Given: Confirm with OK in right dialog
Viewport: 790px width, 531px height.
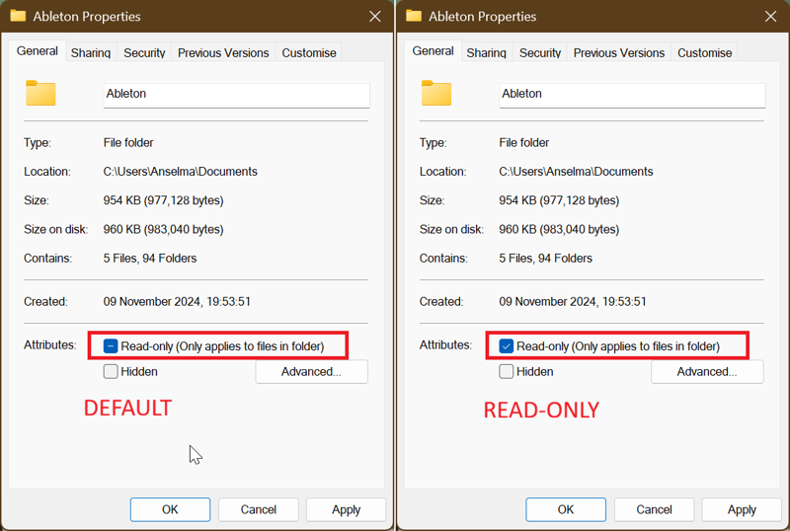Looking at the screenshot, I should click(x=566, y=509).
